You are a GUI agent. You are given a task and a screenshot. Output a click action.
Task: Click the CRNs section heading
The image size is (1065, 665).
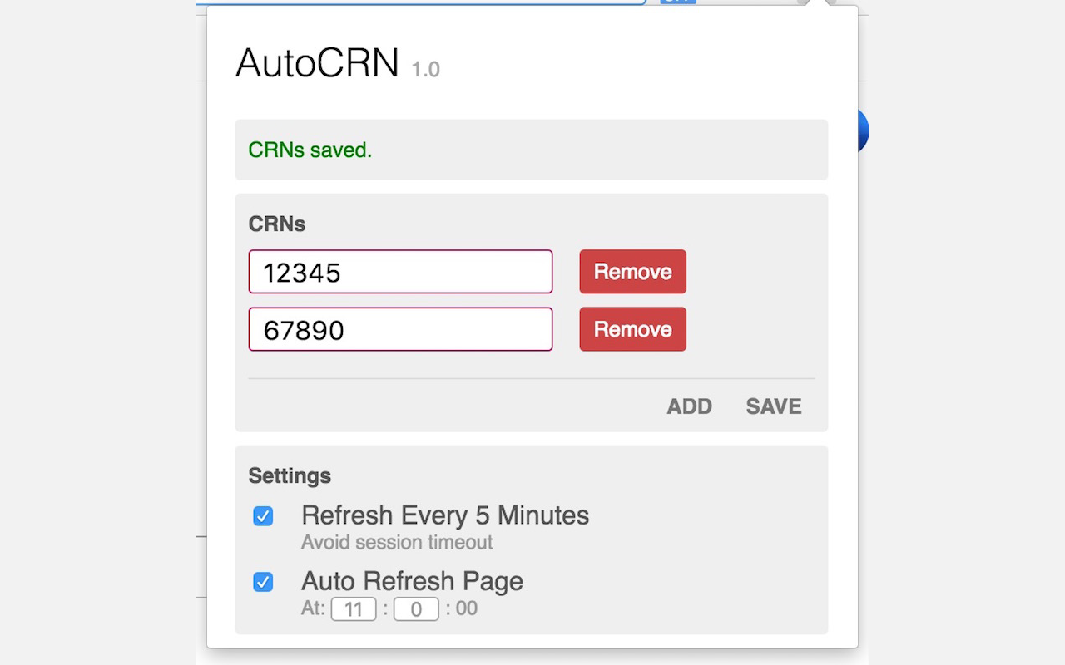click(x=277, y=224)
